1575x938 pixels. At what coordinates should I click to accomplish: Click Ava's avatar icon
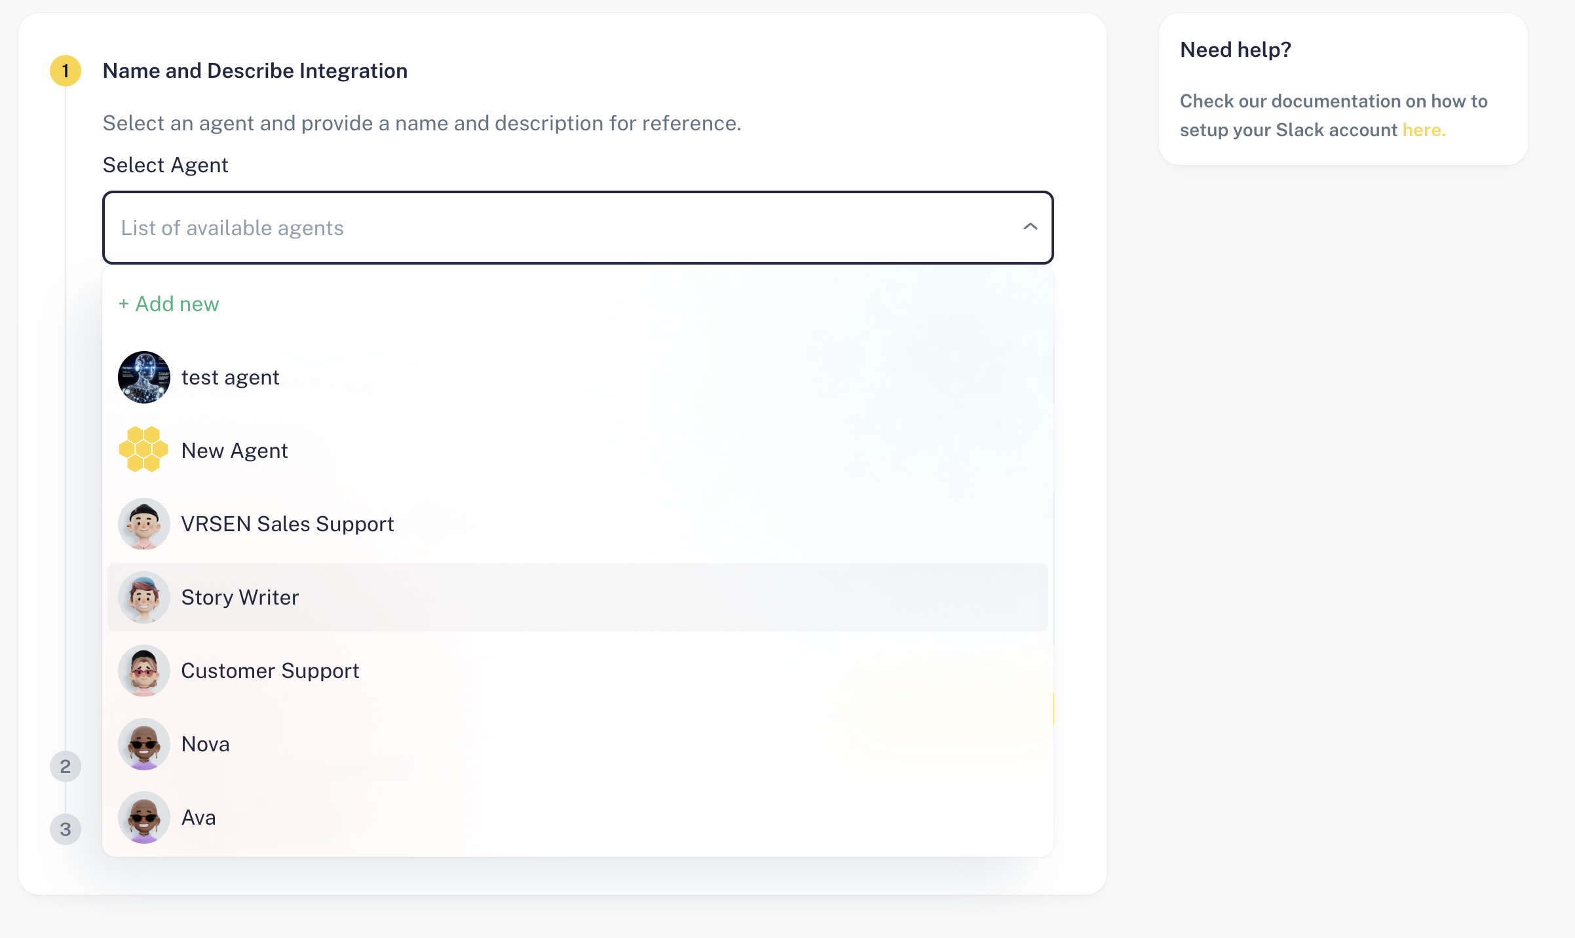point(143,817)
